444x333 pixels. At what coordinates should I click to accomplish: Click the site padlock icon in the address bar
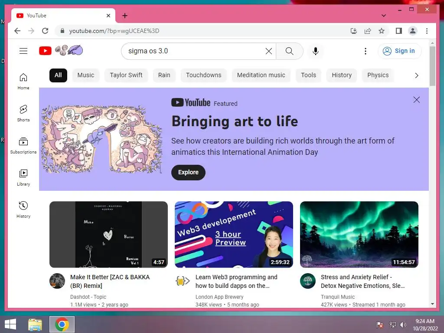(x=62, y=31)
